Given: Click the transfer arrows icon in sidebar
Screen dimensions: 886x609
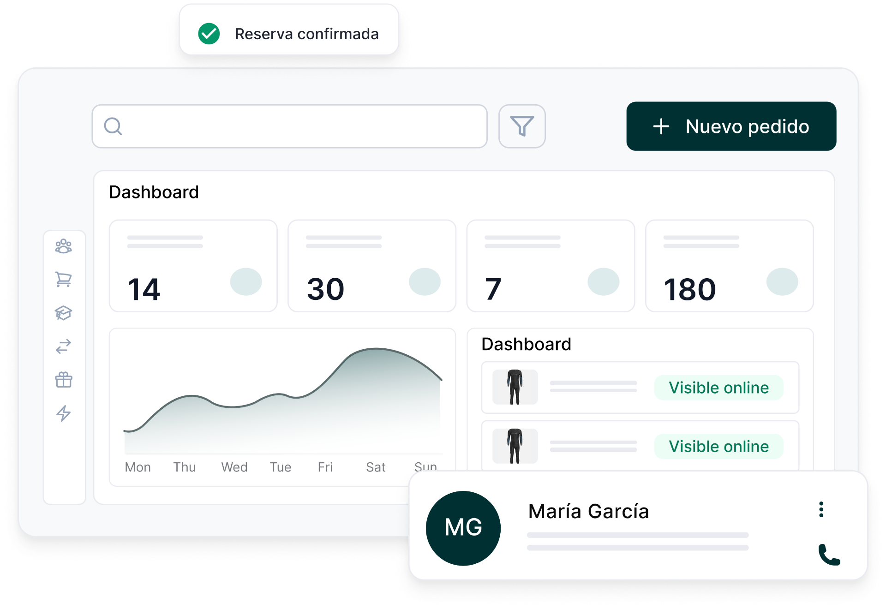Looking at the screenshot, I should 64,346.
